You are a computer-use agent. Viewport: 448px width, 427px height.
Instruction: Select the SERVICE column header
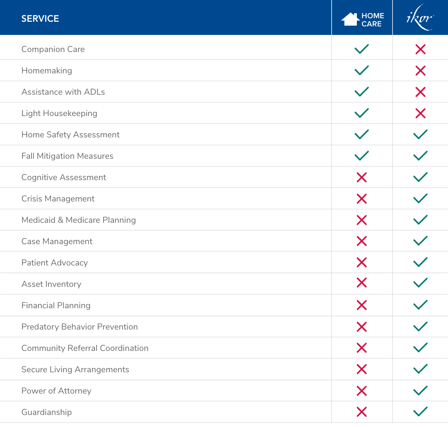click(x=40, y=18)
